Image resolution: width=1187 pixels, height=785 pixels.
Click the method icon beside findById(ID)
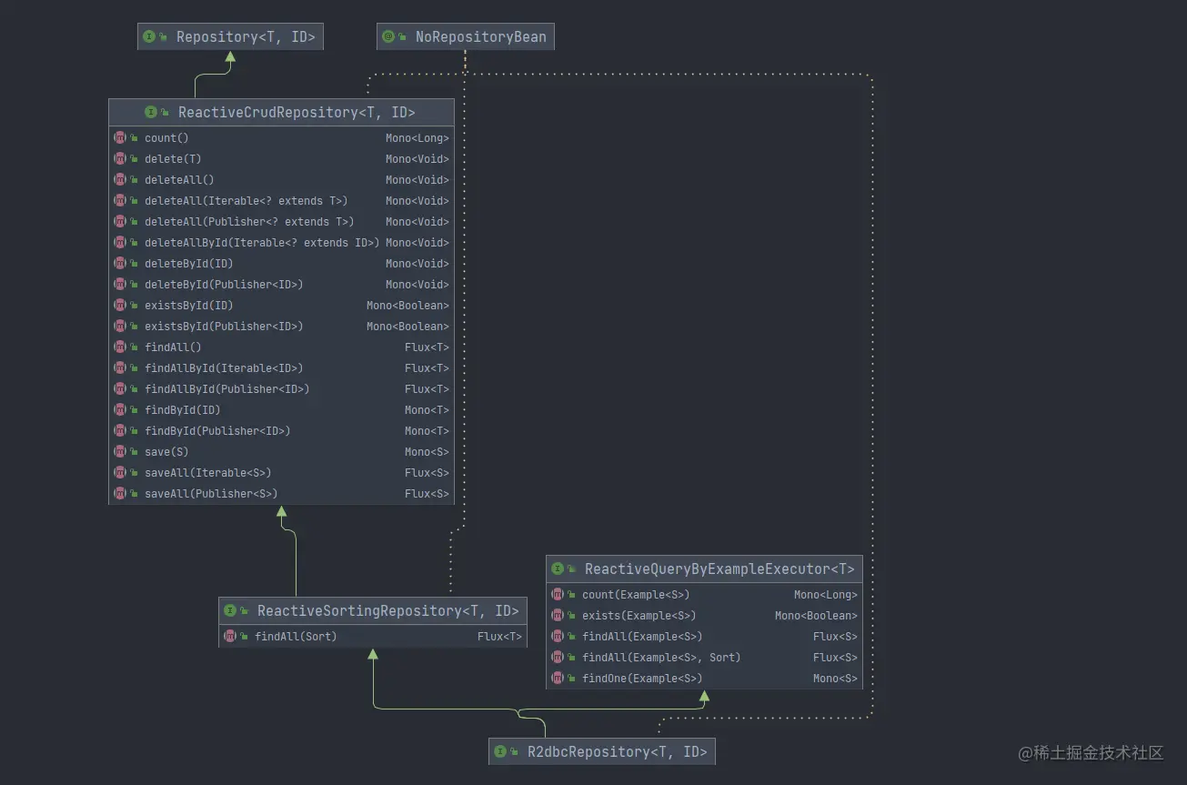120,410
